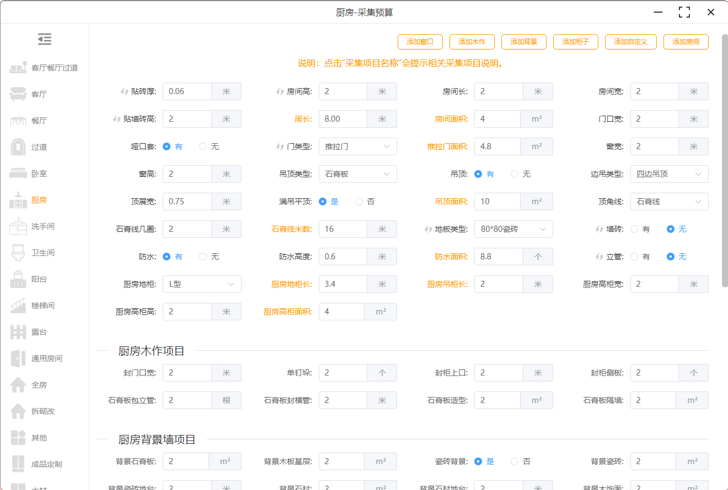The width and height of the screenshot is (728, 490).
Task: Click the 客厅 sofa icon in sidebar
Action: coord(18,94)
